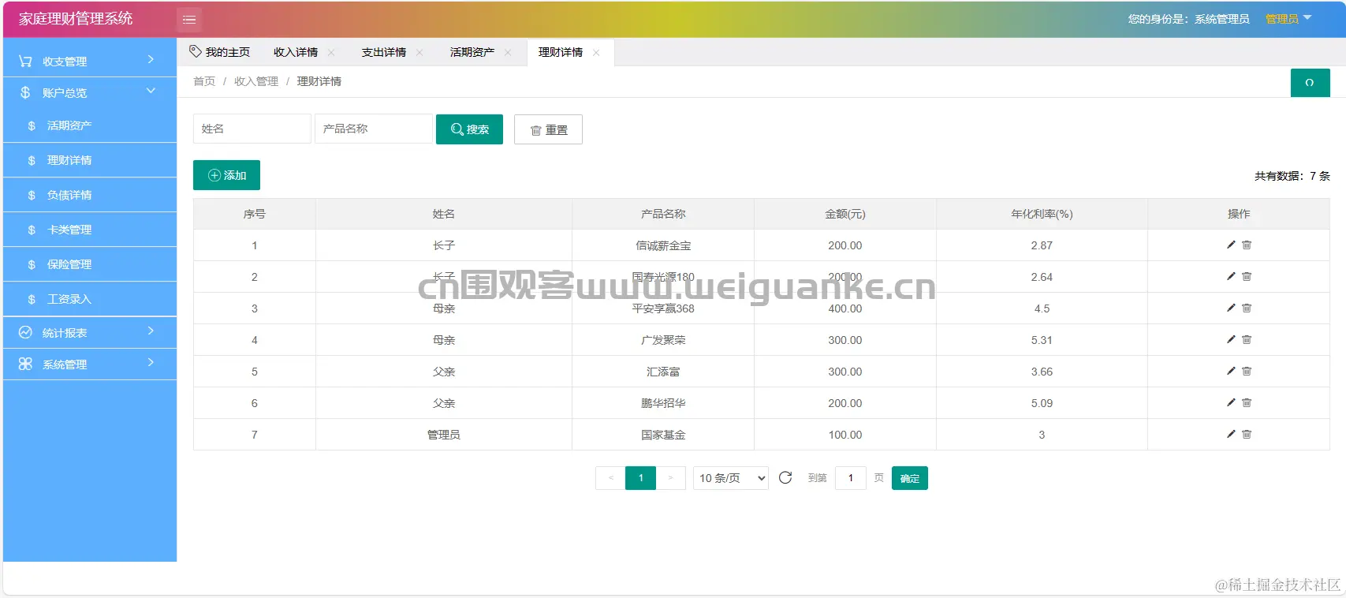This screenshot has width=1346, height=598.
Task: Close the 支出详情 tab
Action: click(419, 53)
